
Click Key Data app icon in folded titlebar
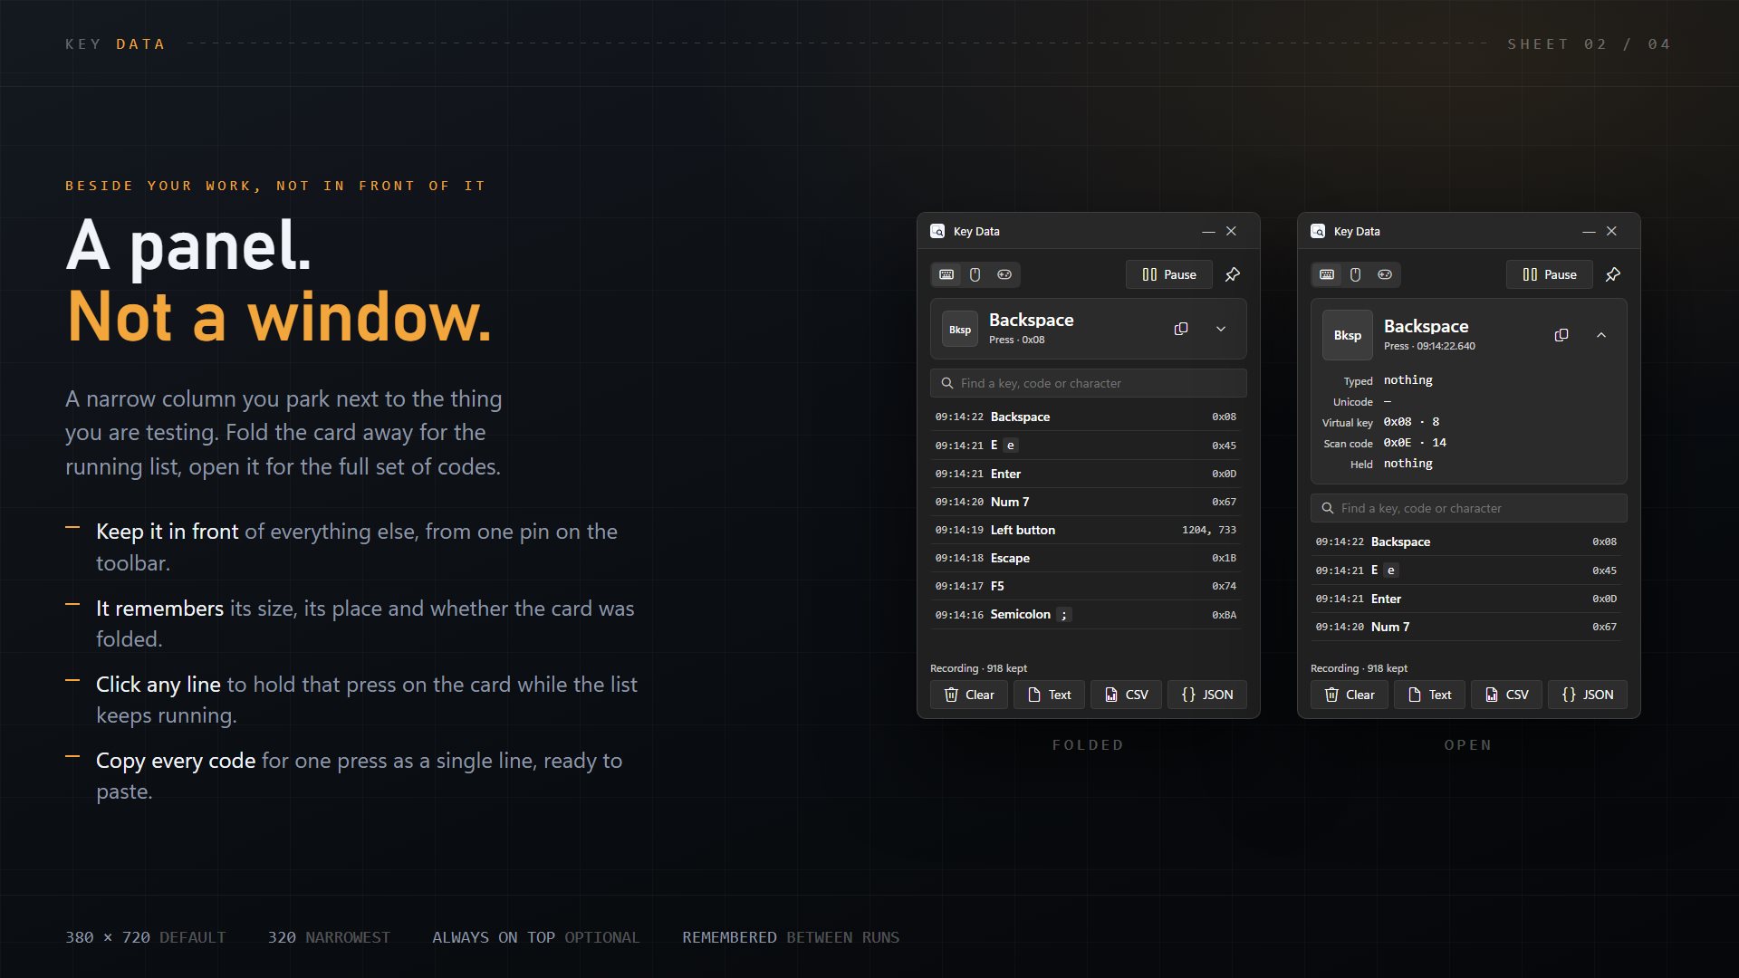pyautogui.click(x=937, y=231)
